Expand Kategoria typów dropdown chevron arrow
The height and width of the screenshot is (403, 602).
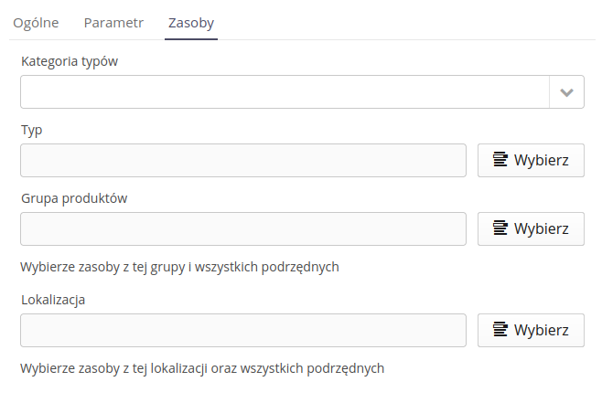coord(566,92)
